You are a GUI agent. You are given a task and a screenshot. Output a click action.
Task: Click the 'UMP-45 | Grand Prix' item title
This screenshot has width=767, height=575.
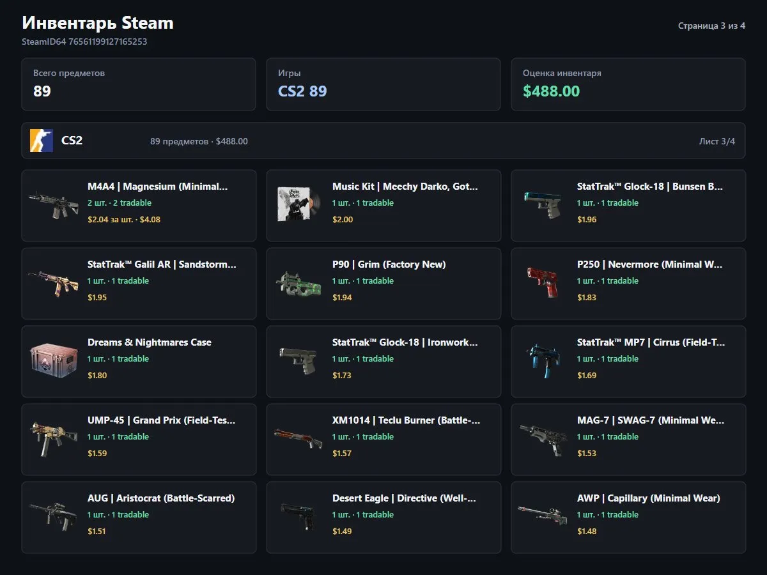pyautogui.click(x=162, y=420)
